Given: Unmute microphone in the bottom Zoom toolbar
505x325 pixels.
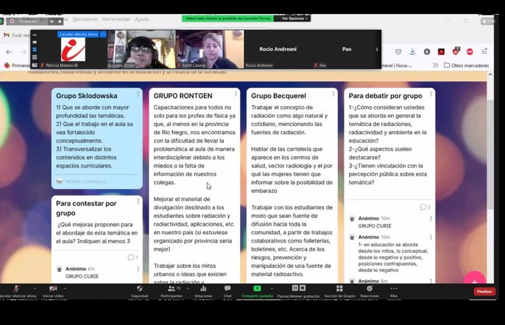Looking at the screenshot, I should [x=16, y=289].
